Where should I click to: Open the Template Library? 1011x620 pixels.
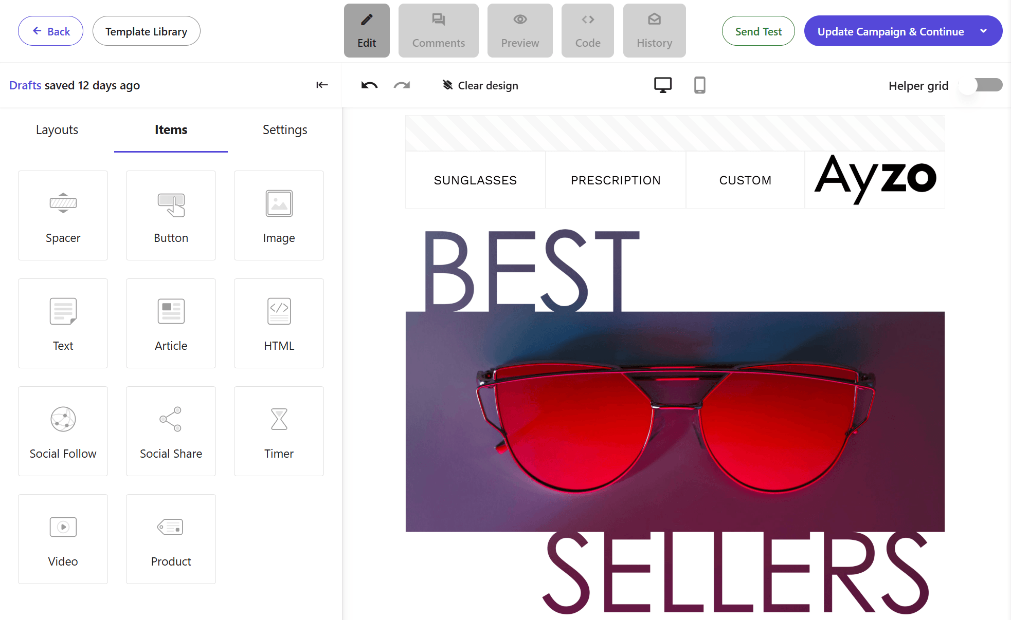coord(146,31)
